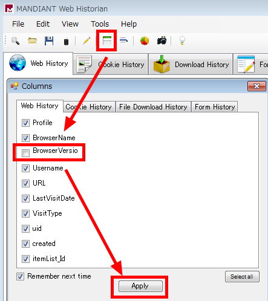
Task: Disable the LastVisitDate column checkbox
Action: click(25, 198)
